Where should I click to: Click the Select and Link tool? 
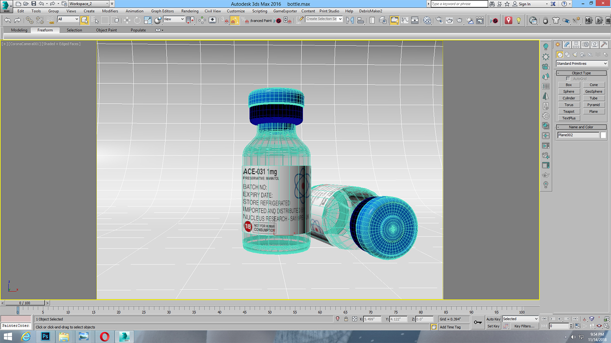[x=29, y=20]
